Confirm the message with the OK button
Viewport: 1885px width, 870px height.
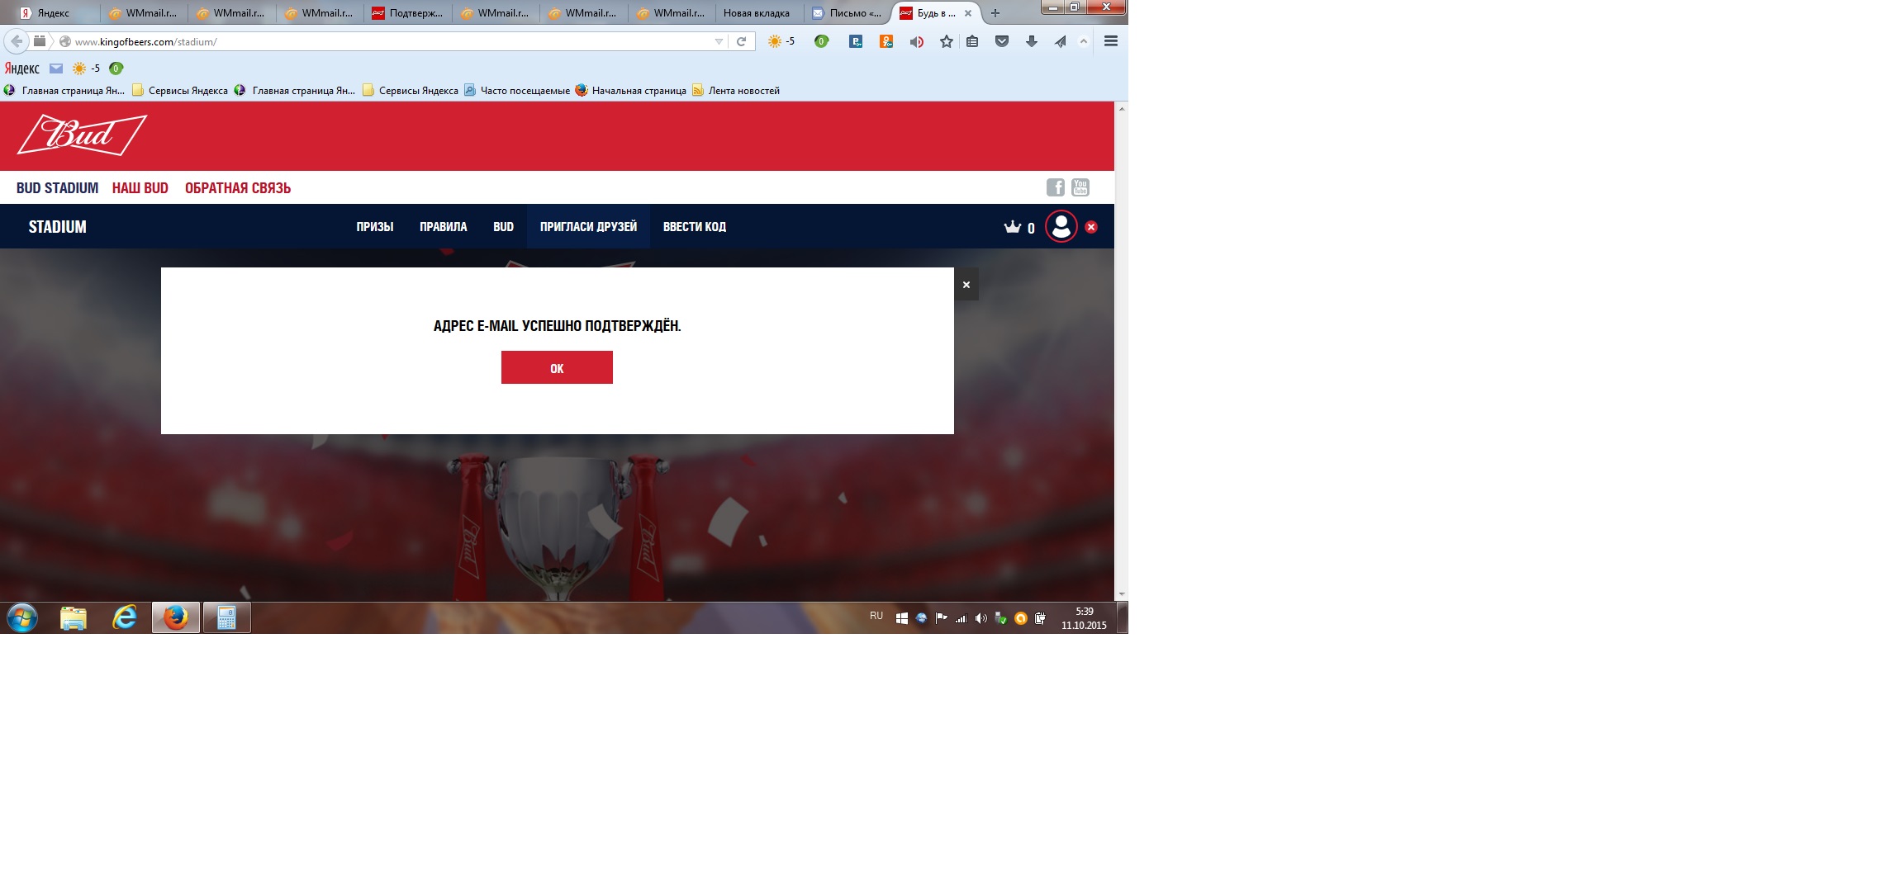click(557, 367)
